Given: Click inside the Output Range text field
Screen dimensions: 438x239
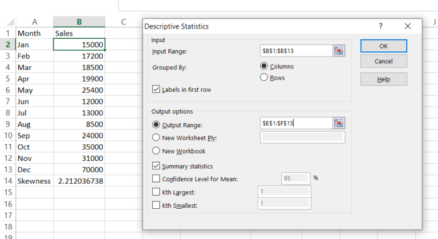Looking at the screenshot, I should pyautogui.click(x=295, y=123).
